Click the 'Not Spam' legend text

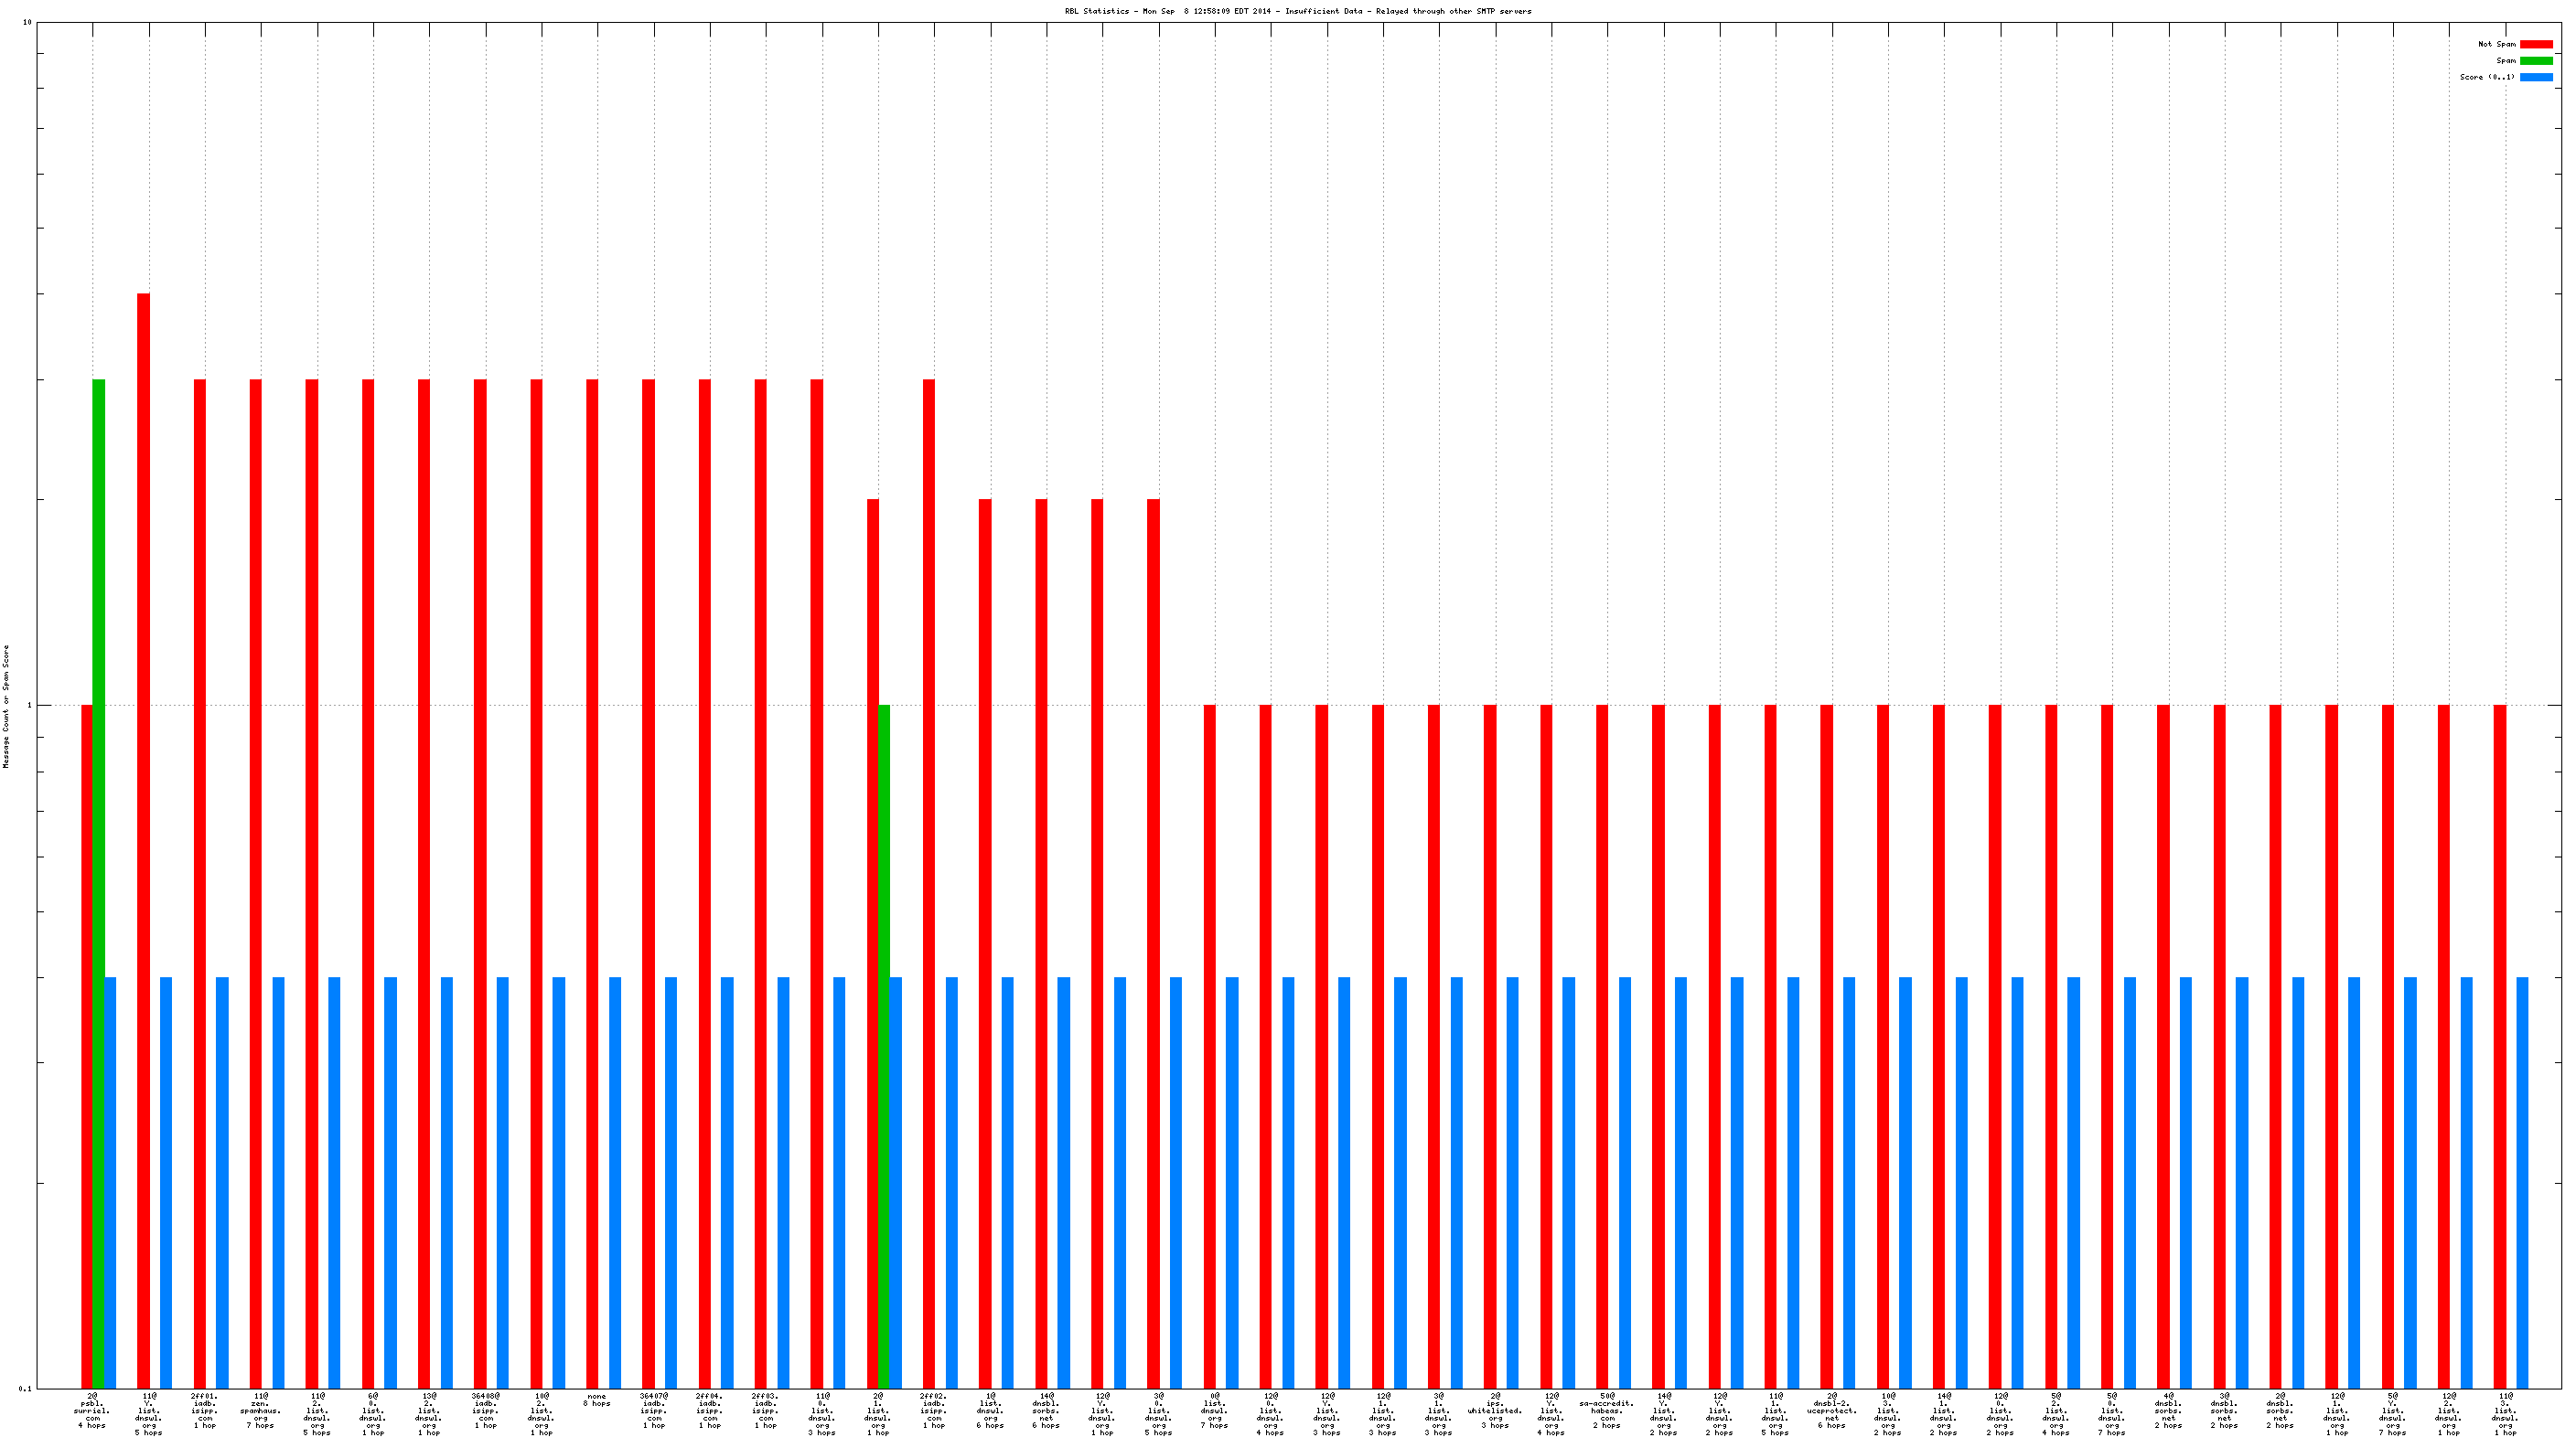(x=2496, y=44)
